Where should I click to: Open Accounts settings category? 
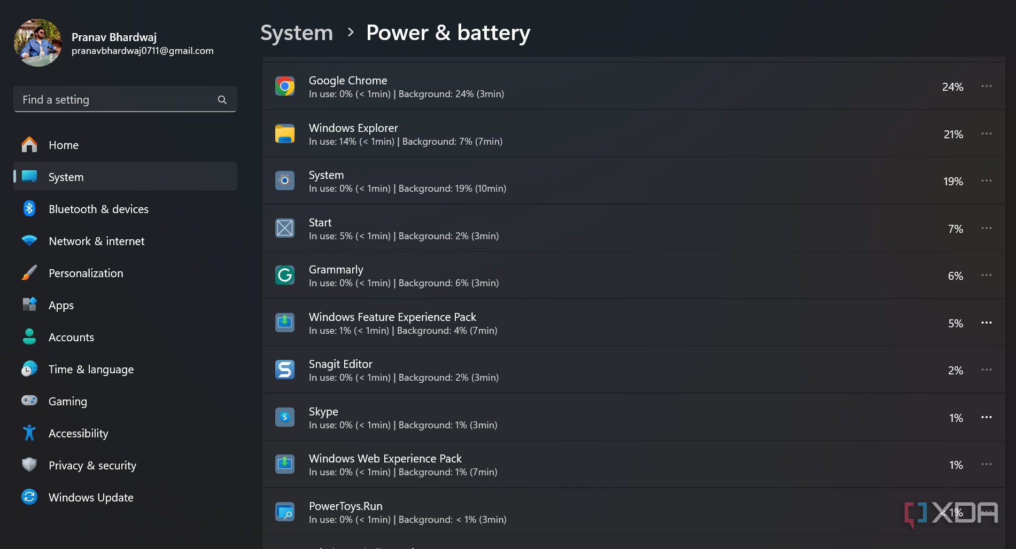[125, 337]
